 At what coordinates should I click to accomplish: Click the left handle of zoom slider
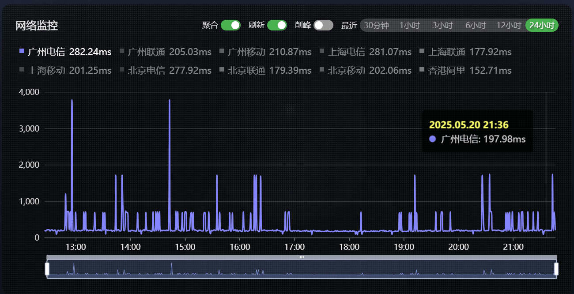[x=47, y=268]
